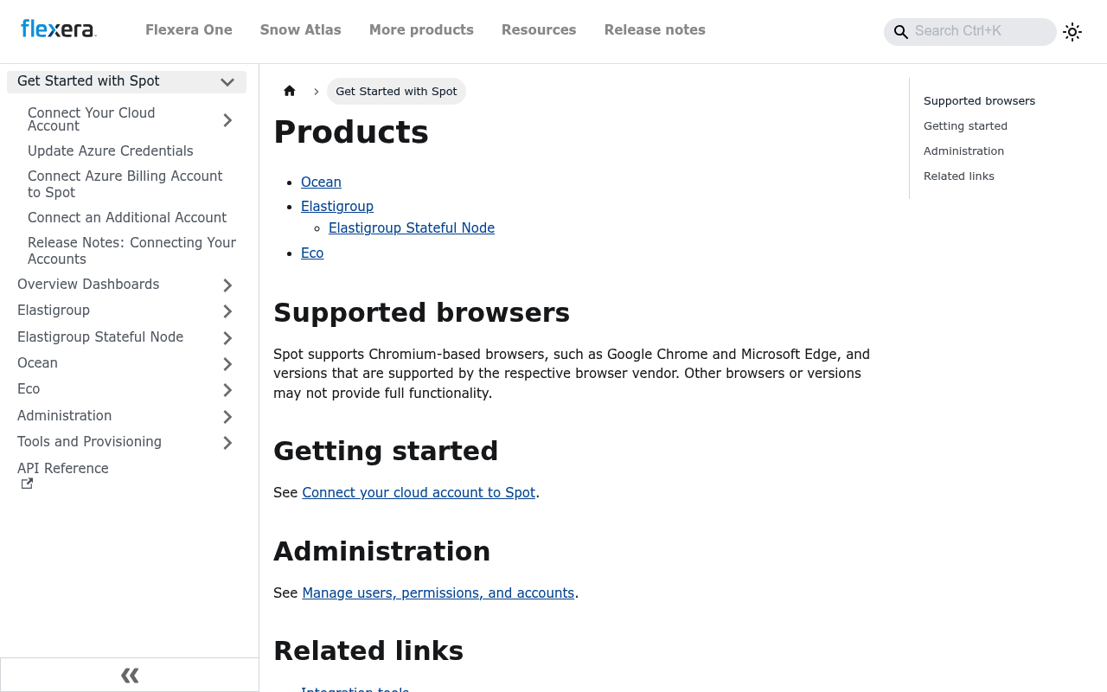Jump to Getting started in table of contents
Viewport: 1107px width, 692px height.
(965, 126)
